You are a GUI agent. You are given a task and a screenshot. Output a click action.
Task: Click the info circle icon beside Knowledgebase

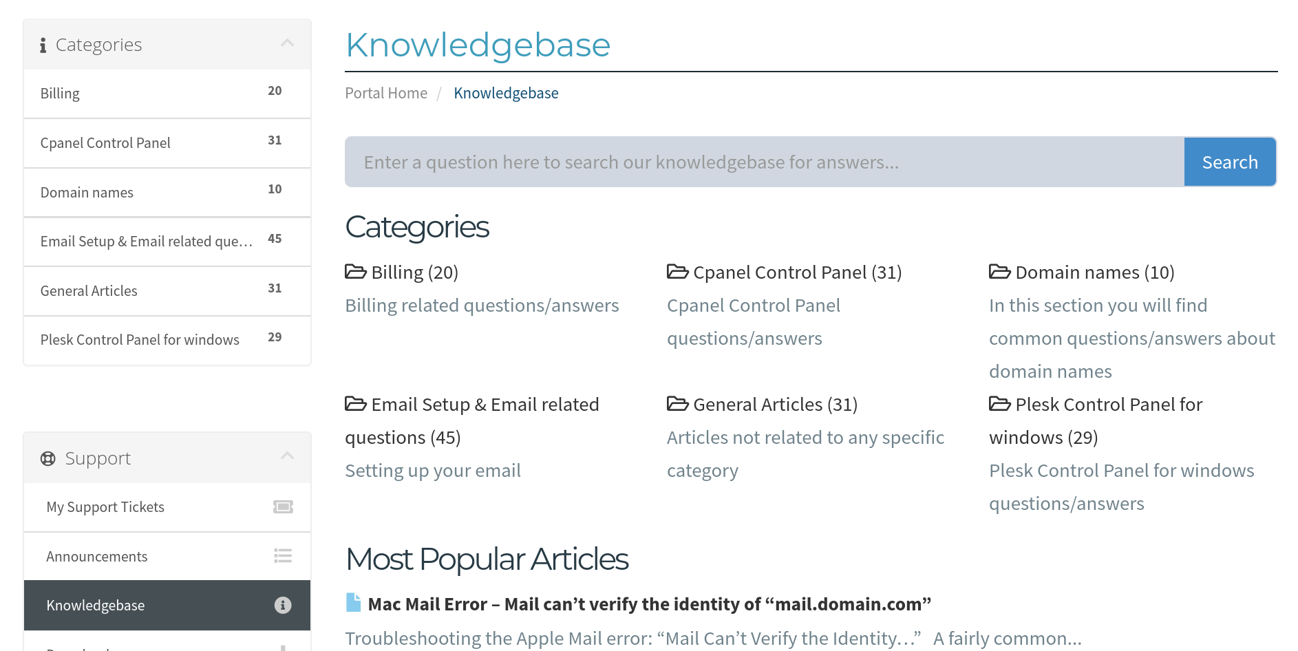click(x=283, y=605)
